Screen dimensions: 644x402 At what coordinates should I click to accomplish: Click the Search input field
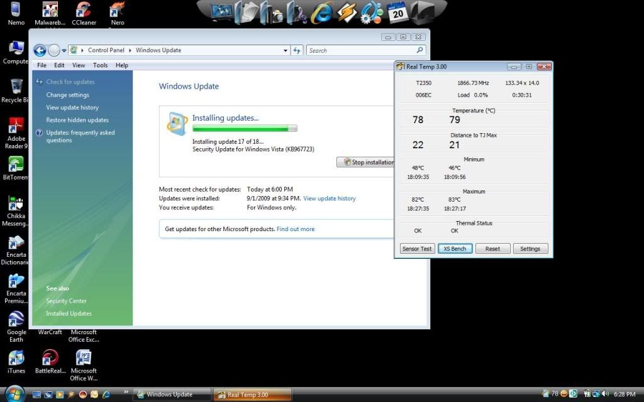click(366, 50)
